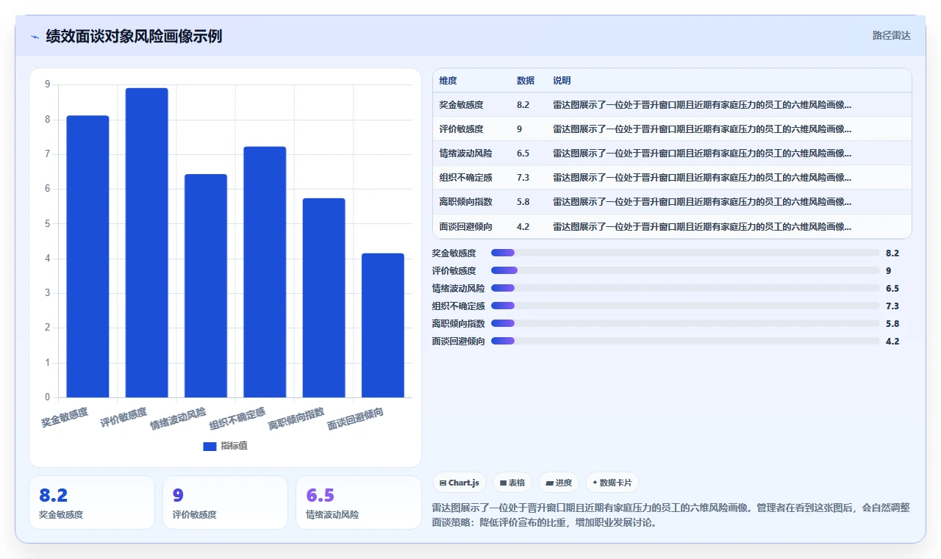Select the 进度 tag pill
Viewport: 941px width, 559px height.
tap(559, 483)
